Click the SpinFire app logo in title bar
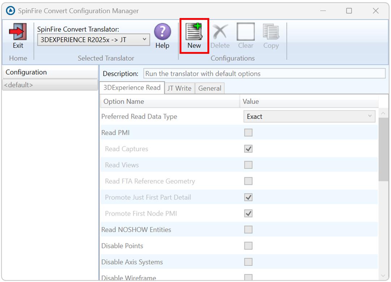The image size is (391, 282). (10, 11)
